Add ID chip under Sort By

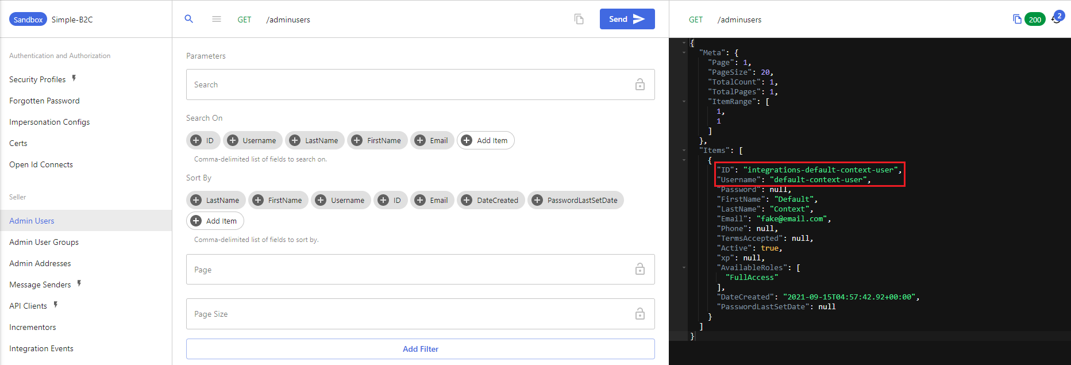[x=390, y=200]
